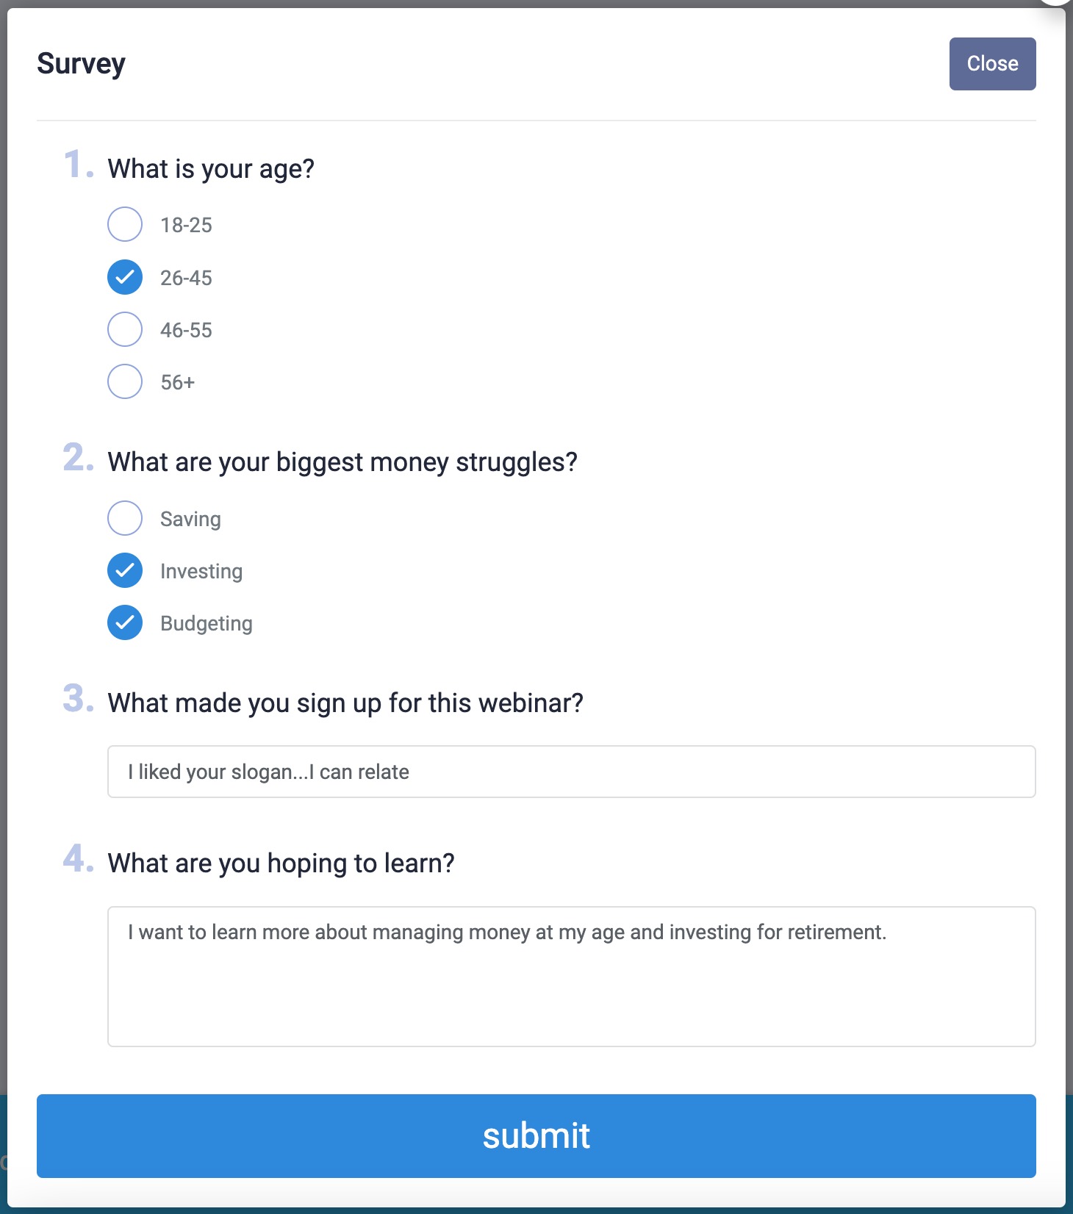The height and width of the screenshot is (1214, 1073).
Task: Click the Survey title text
Action: tap(81, 62)
